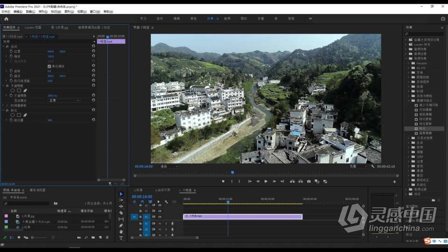This screenshot has height=252, width=448.
Task: Select the Ripple Edit tool
Action: 121,207
